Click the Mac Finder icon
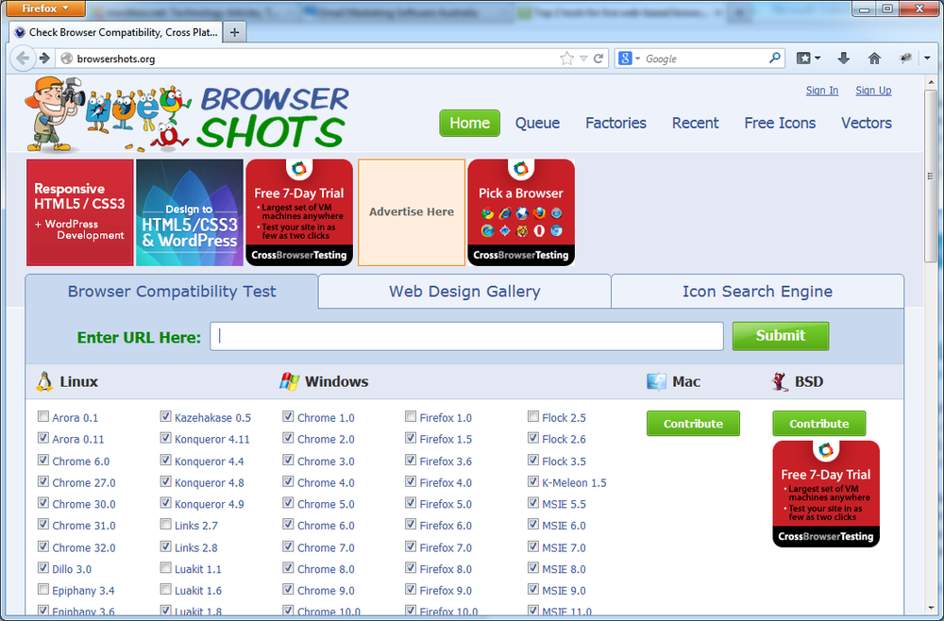 coord(656,381)
